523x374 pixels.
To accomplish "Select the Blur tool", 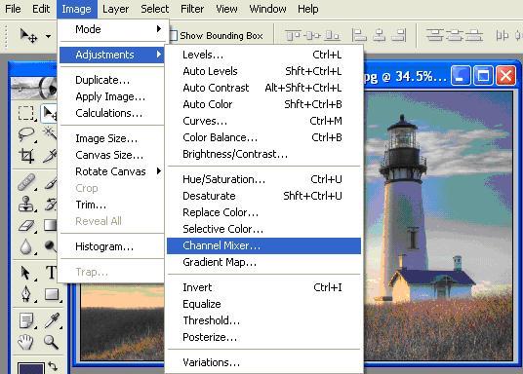I will [26, 246].
